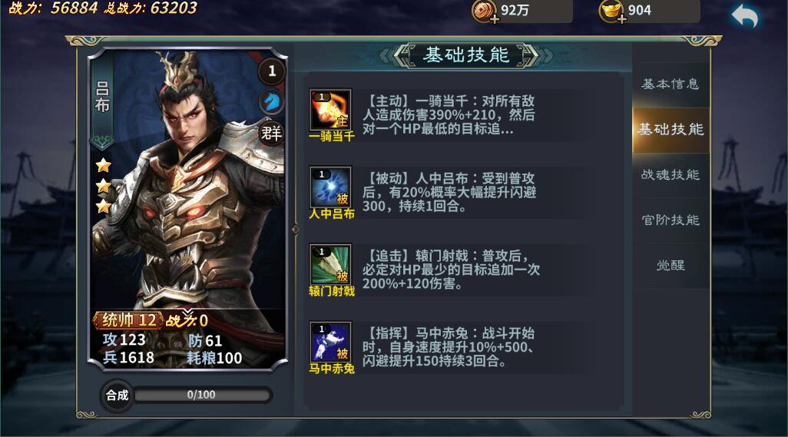Open the 官阶技能 tab
The height and width of the screenshot is (437, 788).
670,220
